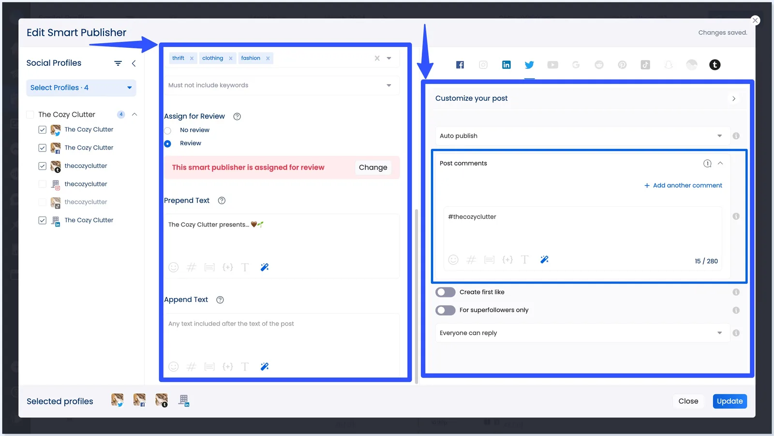Click Add another comment link

(683, 185)
